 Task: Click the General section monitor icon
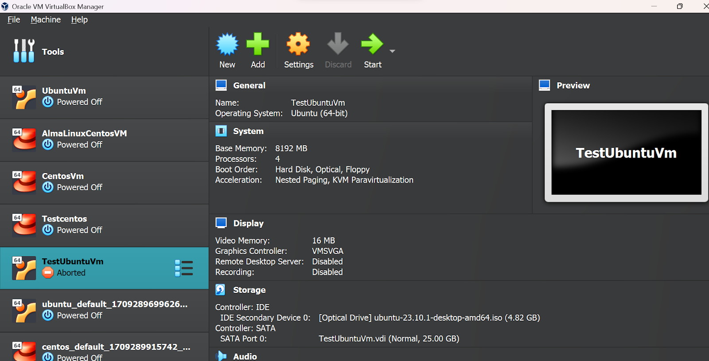[x=221, y=85]
